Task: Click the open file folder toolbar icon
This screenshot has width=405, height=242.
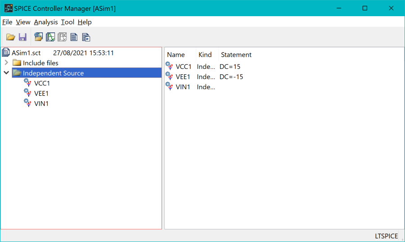Action: (x=11, y=37)
